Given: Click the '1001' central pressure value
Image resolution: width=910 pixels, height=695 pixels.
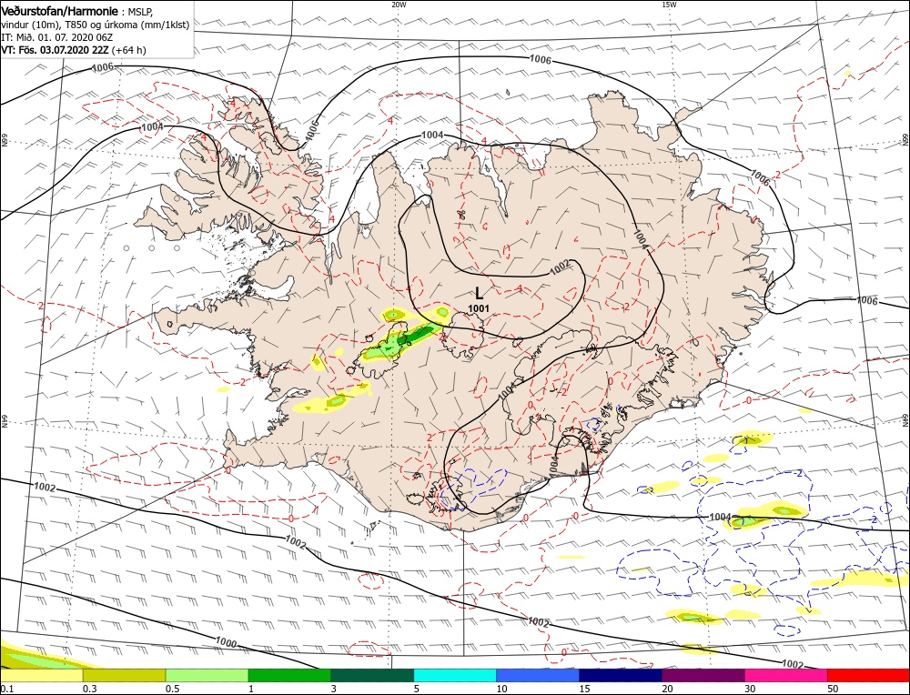Looking at the screenshot, I should [479, 308].
